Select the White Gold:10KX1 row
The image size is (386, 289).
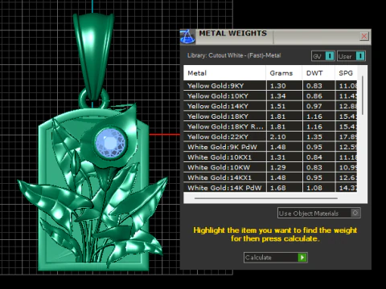click(x=270, y=157)
